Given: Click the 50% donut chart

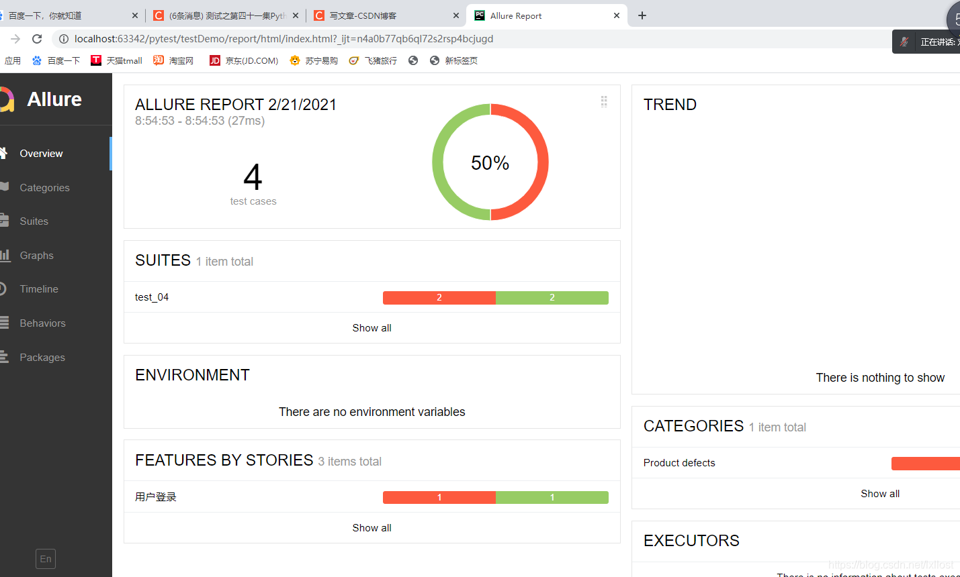Looking at the screenshot, I should click(490, 162).
